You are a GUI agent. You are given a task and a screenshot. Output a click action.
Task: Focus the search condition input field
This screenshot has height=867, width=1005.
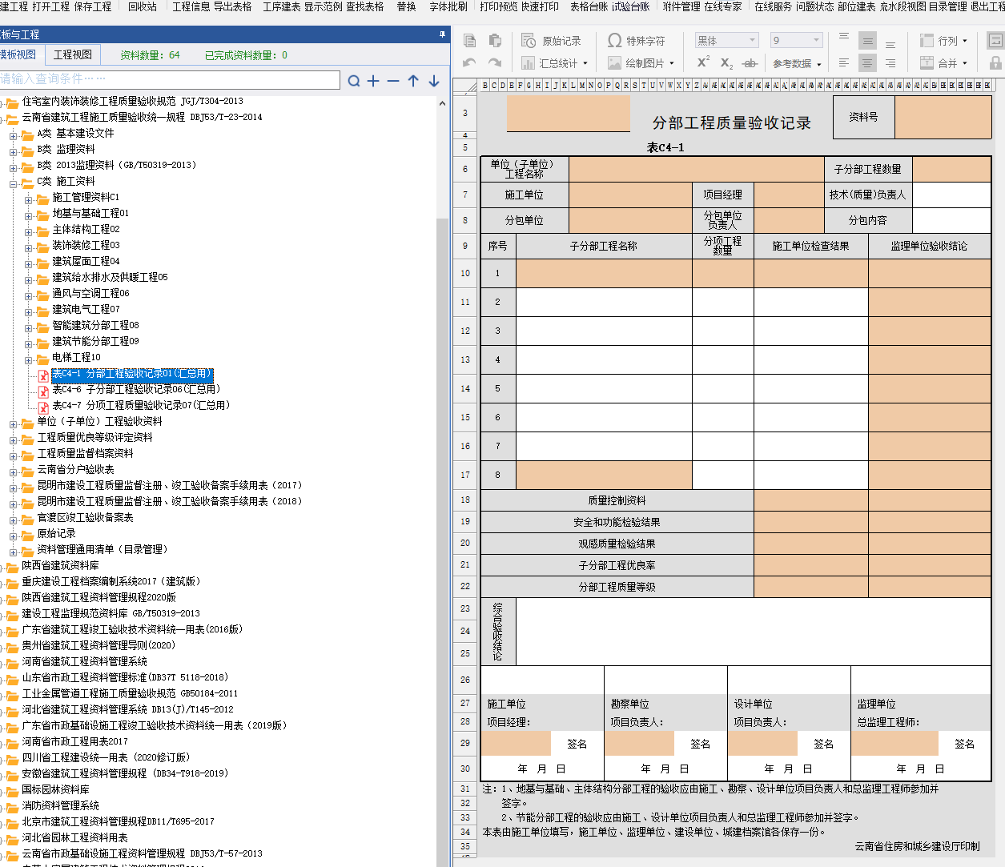170,79
